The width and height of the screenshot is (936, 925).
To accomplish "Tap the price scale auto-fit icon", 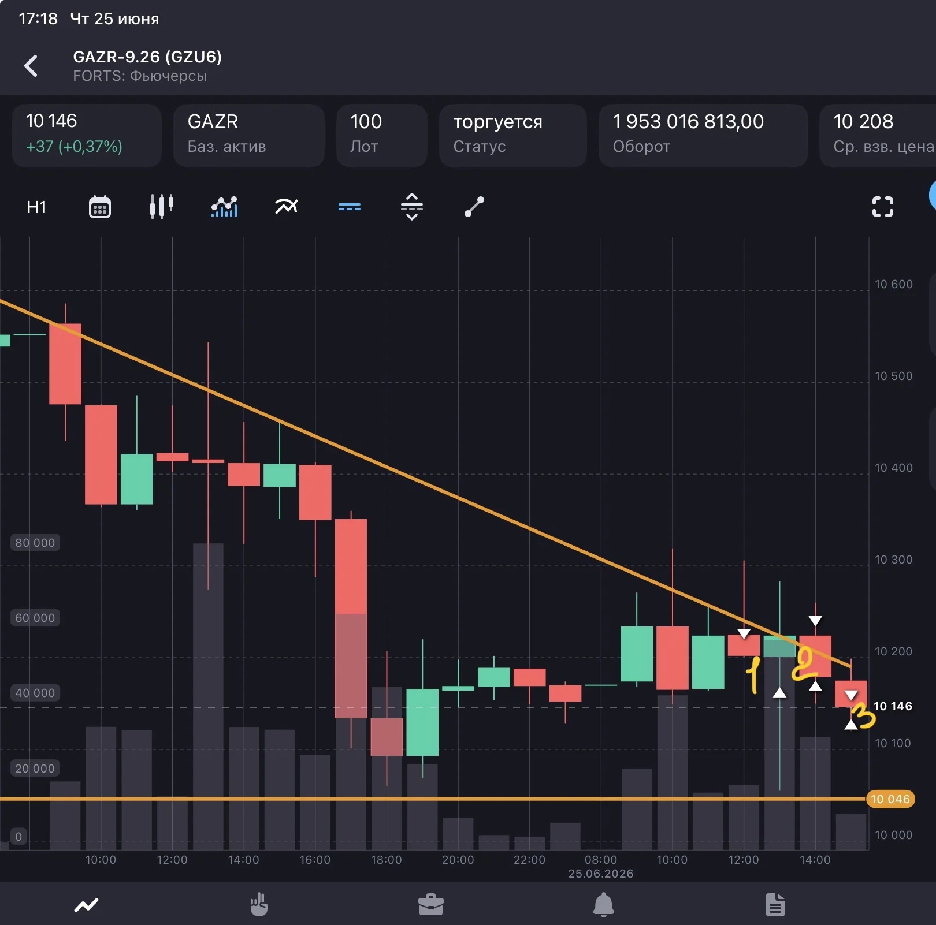I will click(412, 207).
